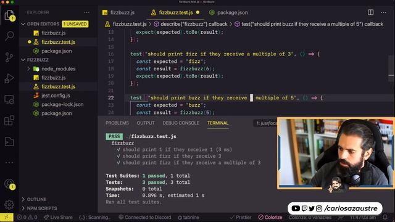Open the Run and Debug view
The height and width of the screenshot is (222, 395).
9,78
